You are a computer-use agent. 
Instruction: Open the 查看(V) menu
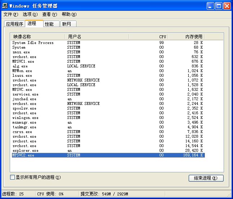pyautogui.click(x=50, y=14)
